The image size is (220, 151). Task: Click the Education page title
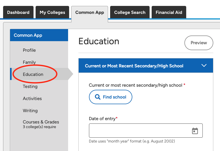coord(99,41)
